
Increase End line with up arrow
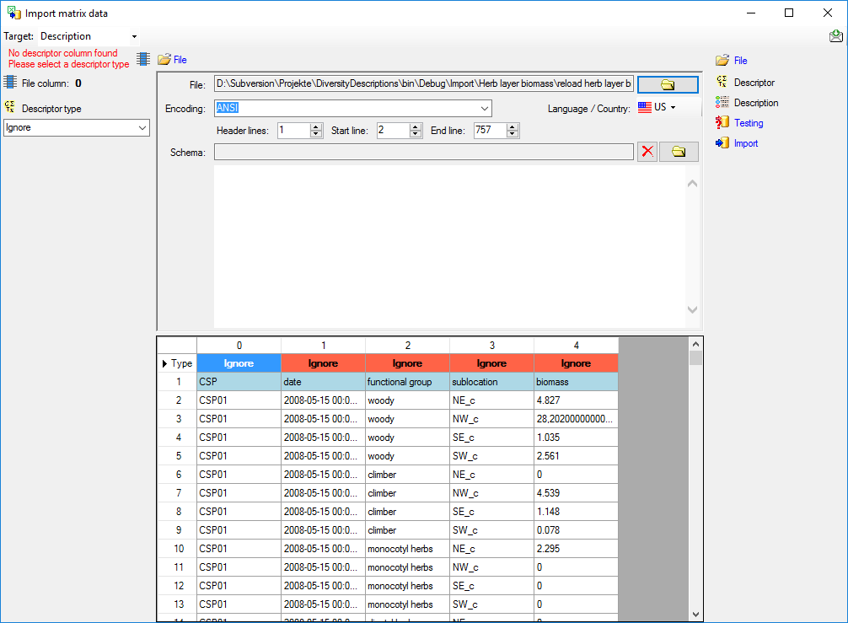(513, 126)
